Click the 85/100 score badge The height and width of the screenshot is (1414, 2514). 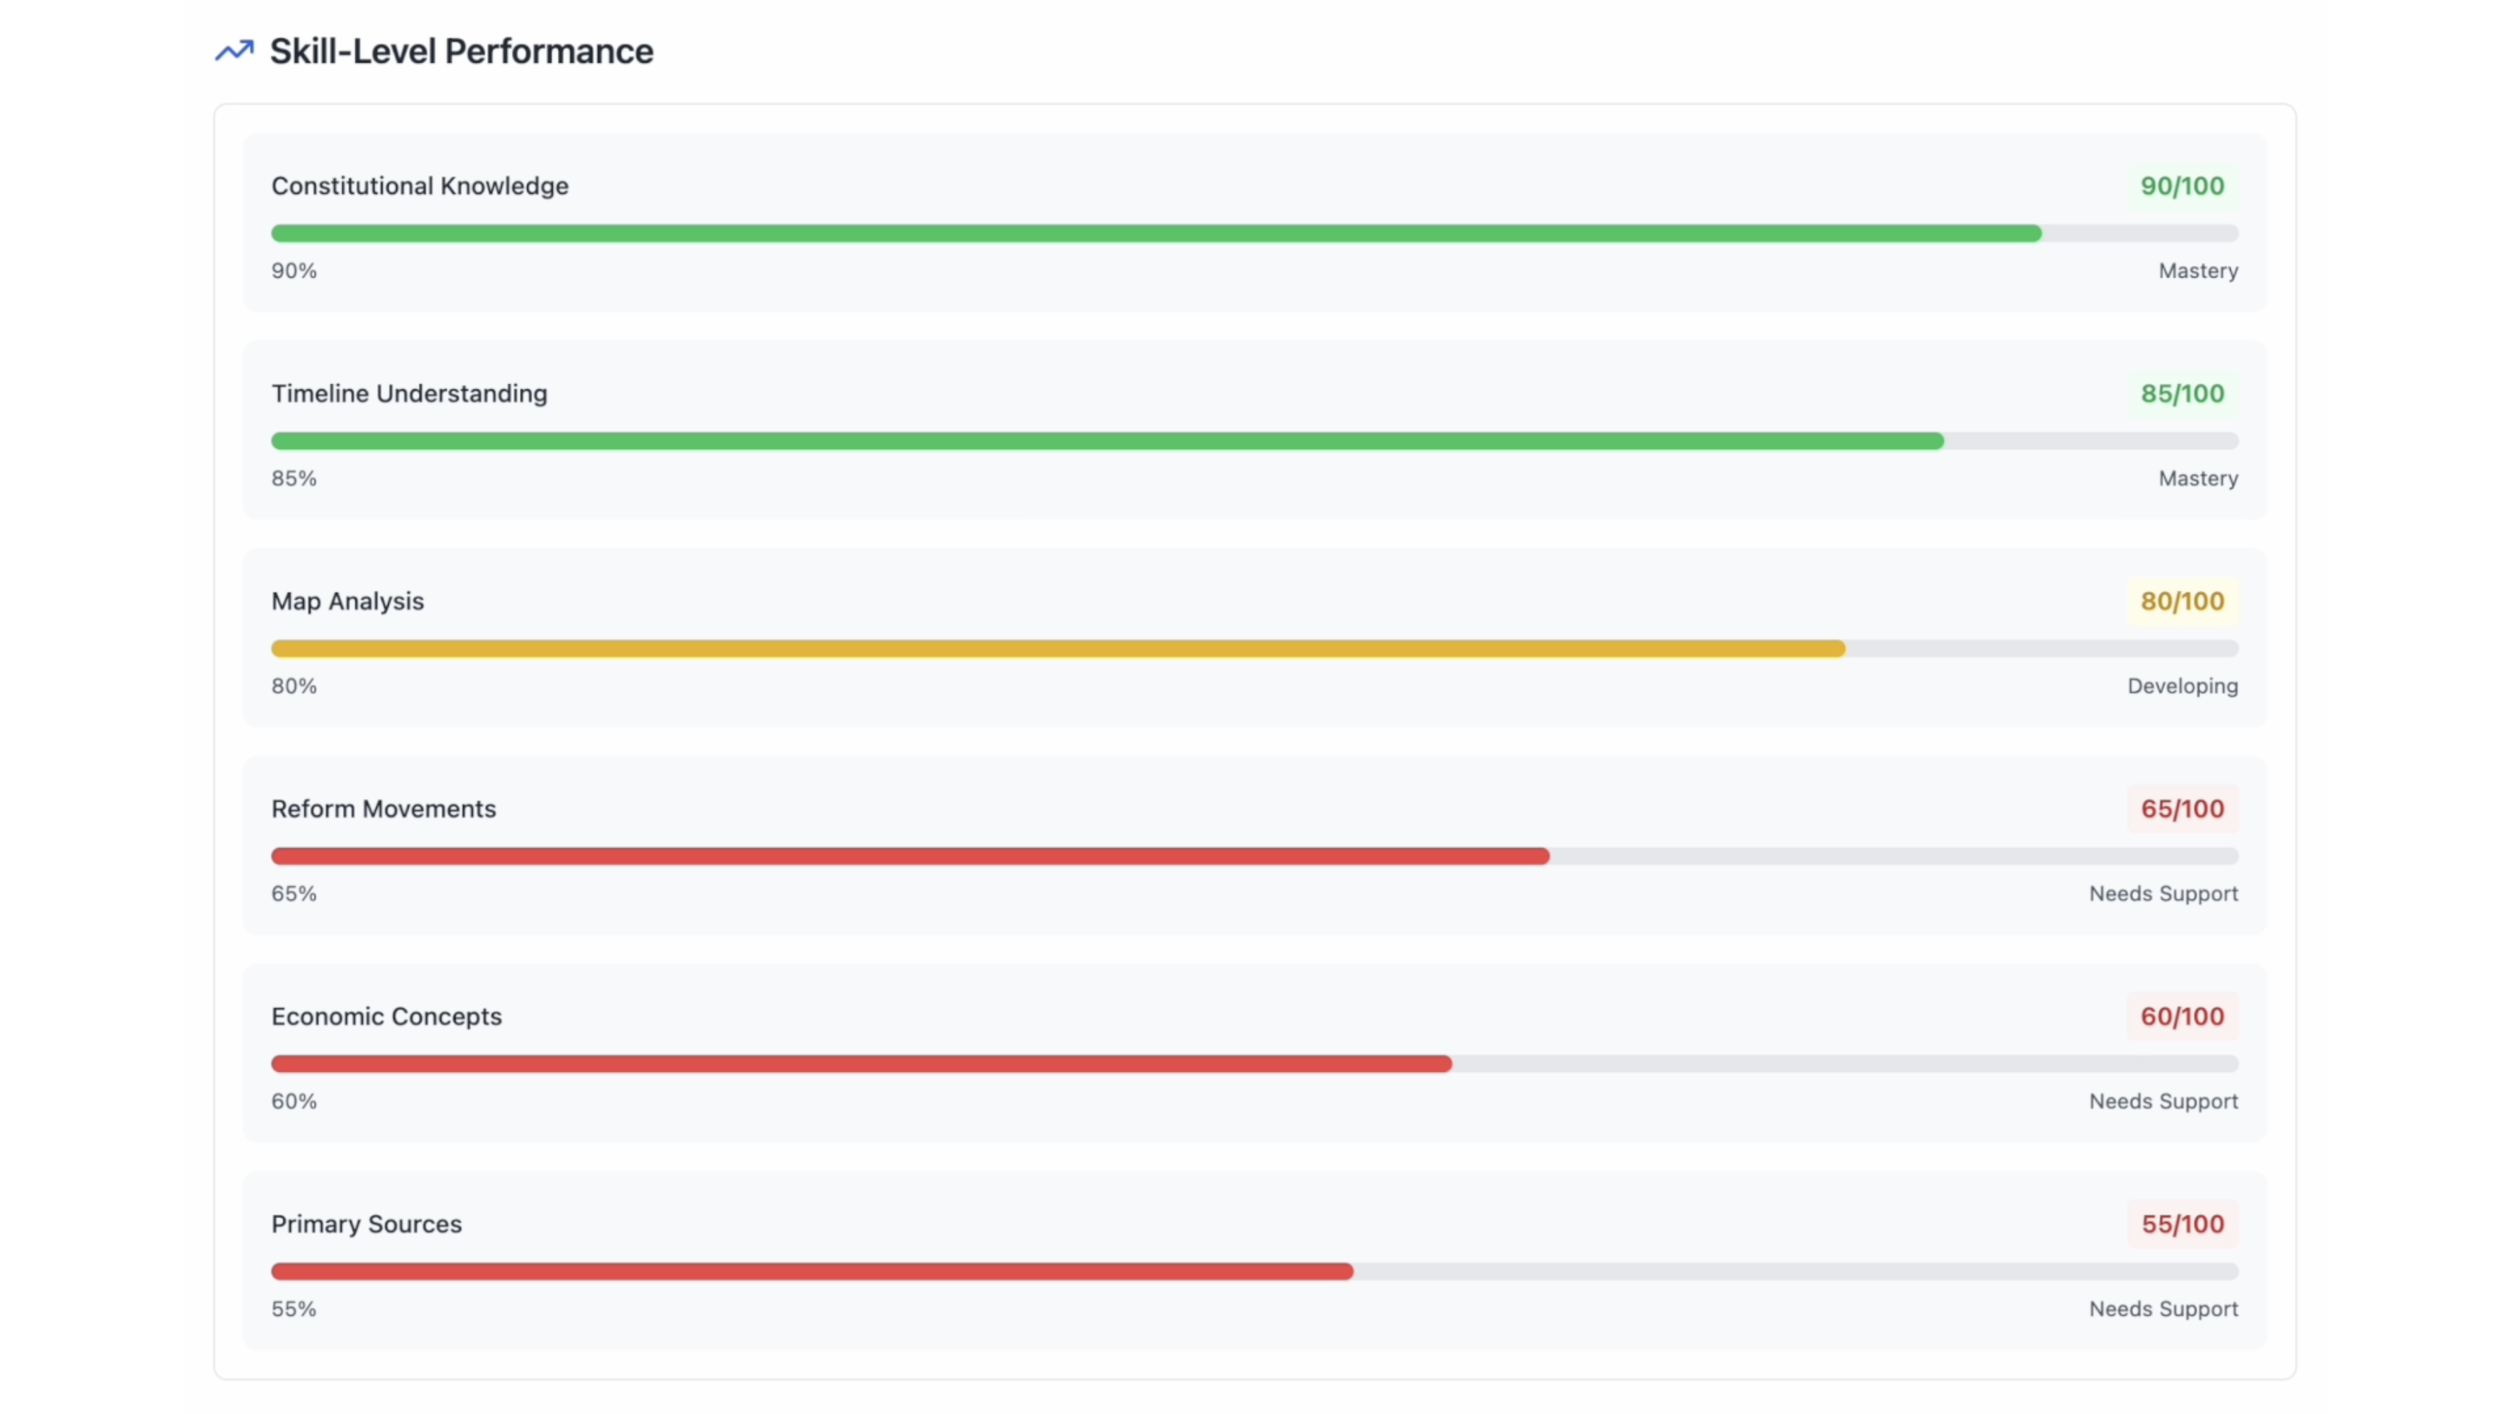[2182, 393]
